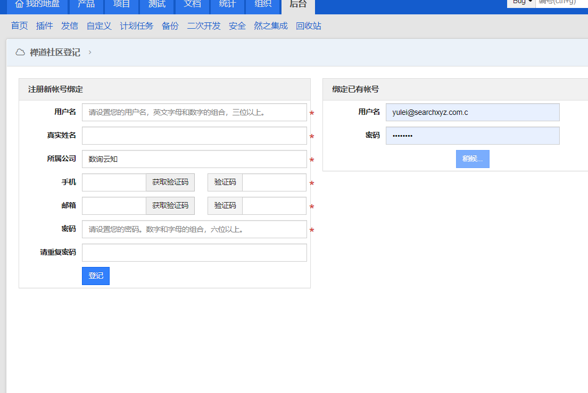Select 计划任务 in the submenu
Image resolution: width=588 pixels, height=393 pixels.
coord(136,26)
